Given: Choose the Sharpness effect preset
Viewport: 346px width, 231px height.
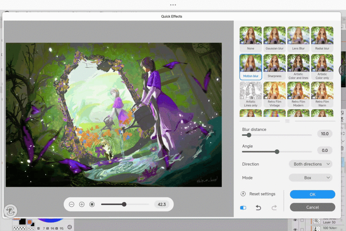Looking at the screenshot, I should click(x=274, y=67).
